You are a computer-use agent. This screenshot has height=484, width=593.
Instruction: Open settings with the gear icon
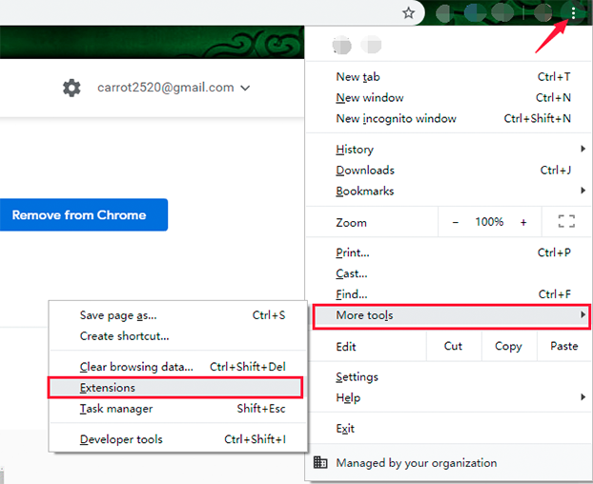click(x=72, y=88)
